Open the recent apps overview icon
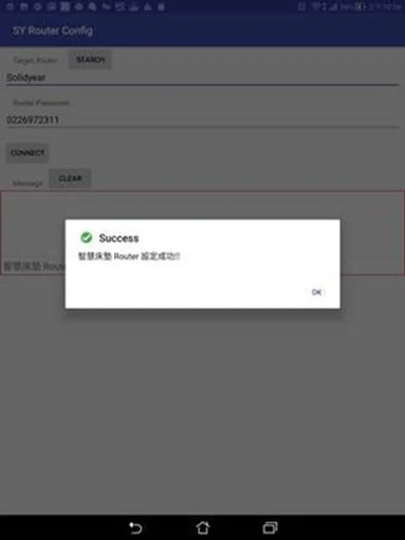This screenshot has width=405, height=540. tap(270, 527)
